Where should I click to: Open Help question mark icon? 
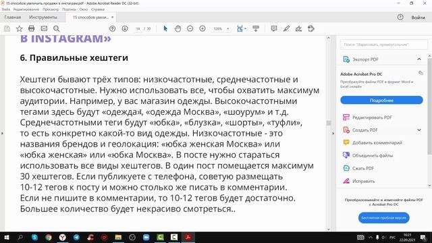click(x=400, y=18)
